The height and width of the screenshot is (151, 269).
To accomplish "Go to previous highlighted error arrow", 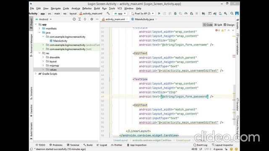I will [229, 30].
